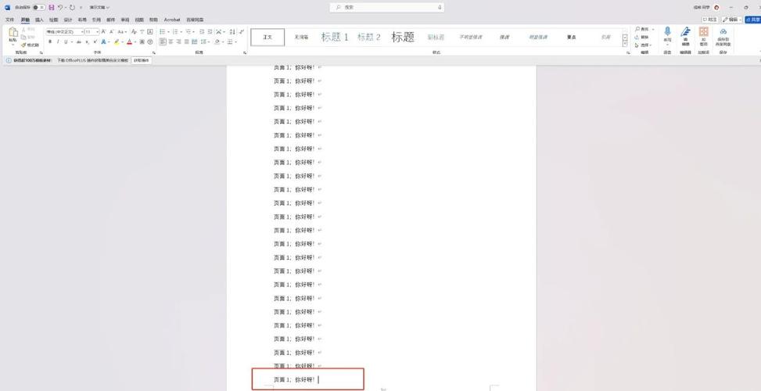Image resolution: width=761 pixels, height=391 pixels.
Task: Open the Editor pen icon
Action: click(685, 31)
